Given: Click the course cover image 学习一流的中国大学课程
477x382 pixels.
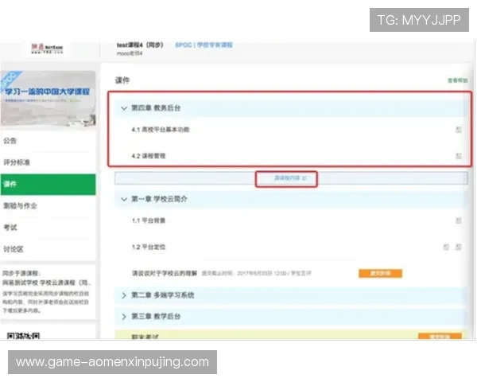Looking at the screenshot, I should 48,99.
